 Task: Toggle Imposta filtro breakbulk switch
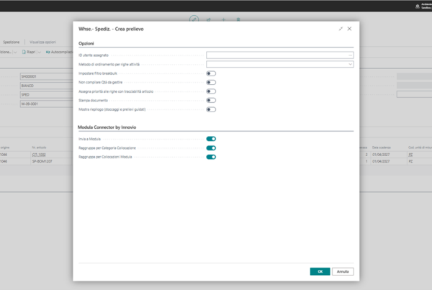(x=211, y=73)
